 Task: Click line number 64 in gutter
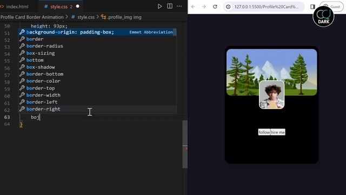[x=7, y=124]
